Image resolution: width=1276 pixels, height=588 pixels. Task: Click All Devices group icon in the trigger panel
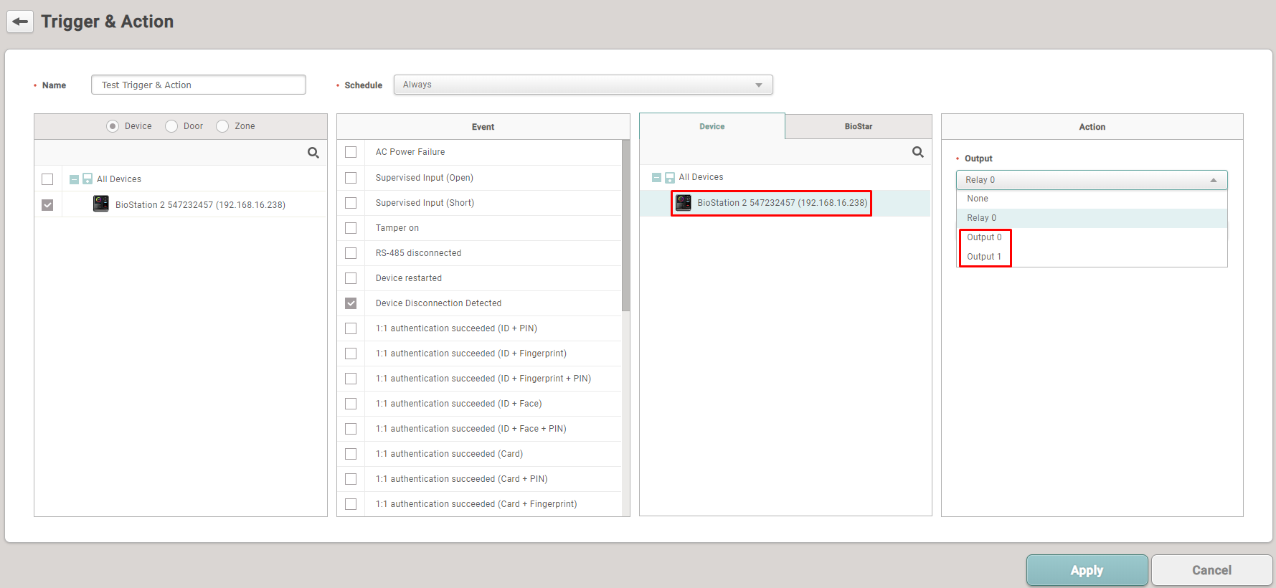tap(88, 179)
